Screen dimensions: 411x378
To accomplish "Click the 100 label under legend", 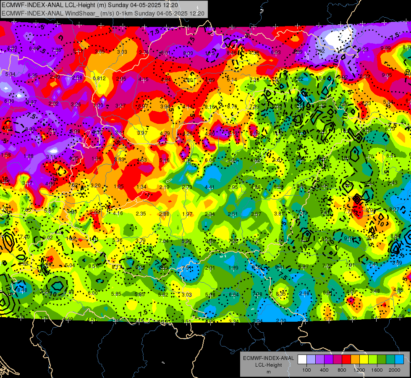I will pyautogui.click(x=306, y=370).
